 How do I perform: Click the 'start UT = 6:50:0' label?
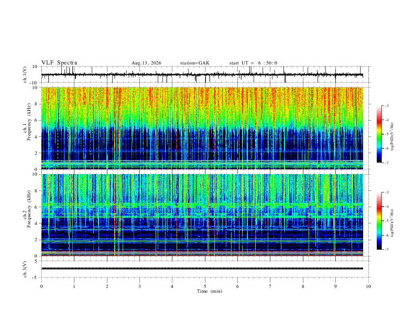tap(253, 63)
